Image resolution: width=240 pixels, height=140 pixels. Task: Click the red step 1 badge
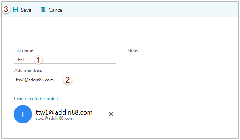pos(38,60)
